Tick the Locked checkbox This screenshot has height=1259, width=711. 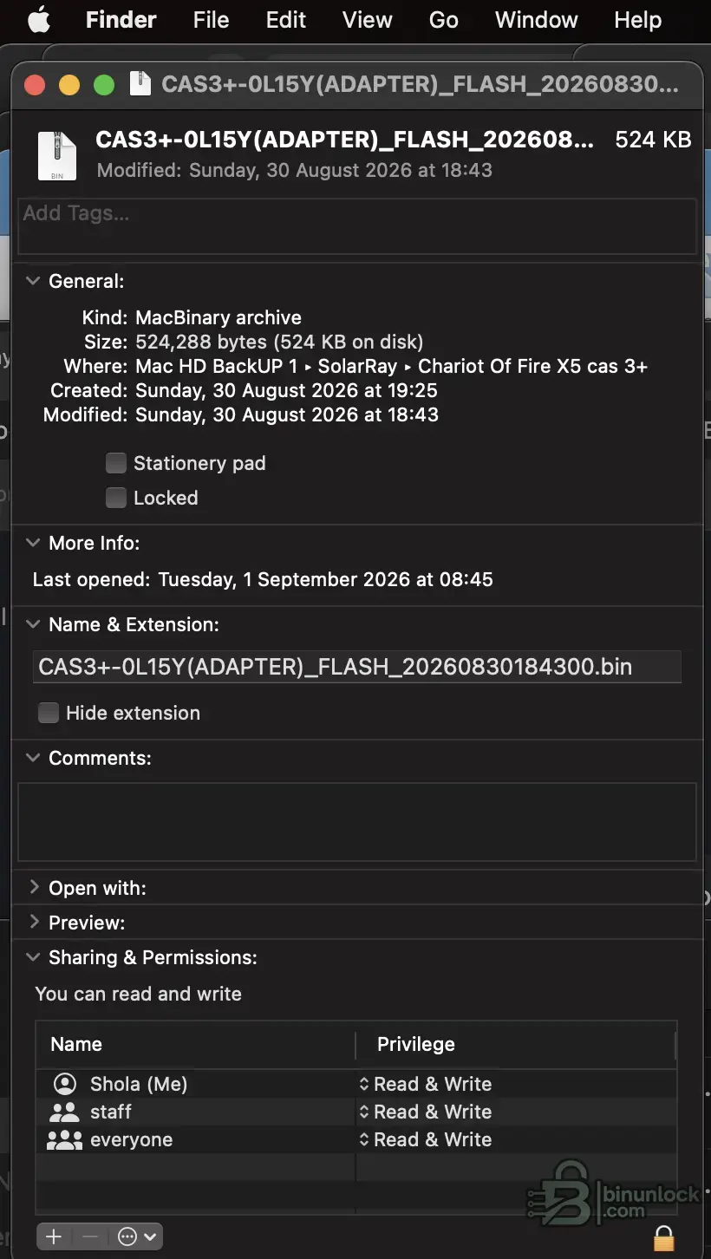(x=116, y=498)
